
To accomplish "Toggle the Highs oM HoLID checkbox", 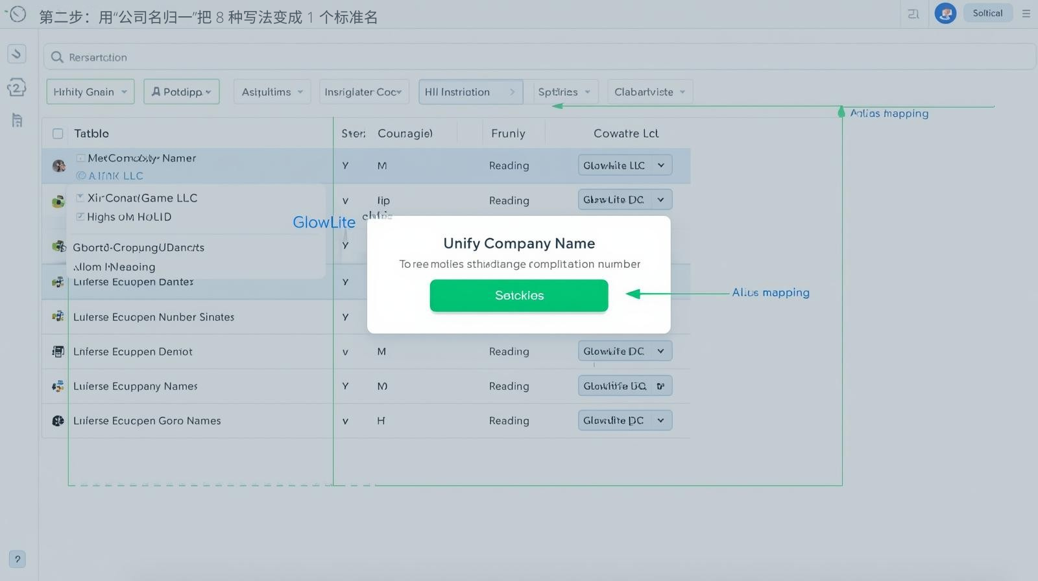I will (80, 217).
